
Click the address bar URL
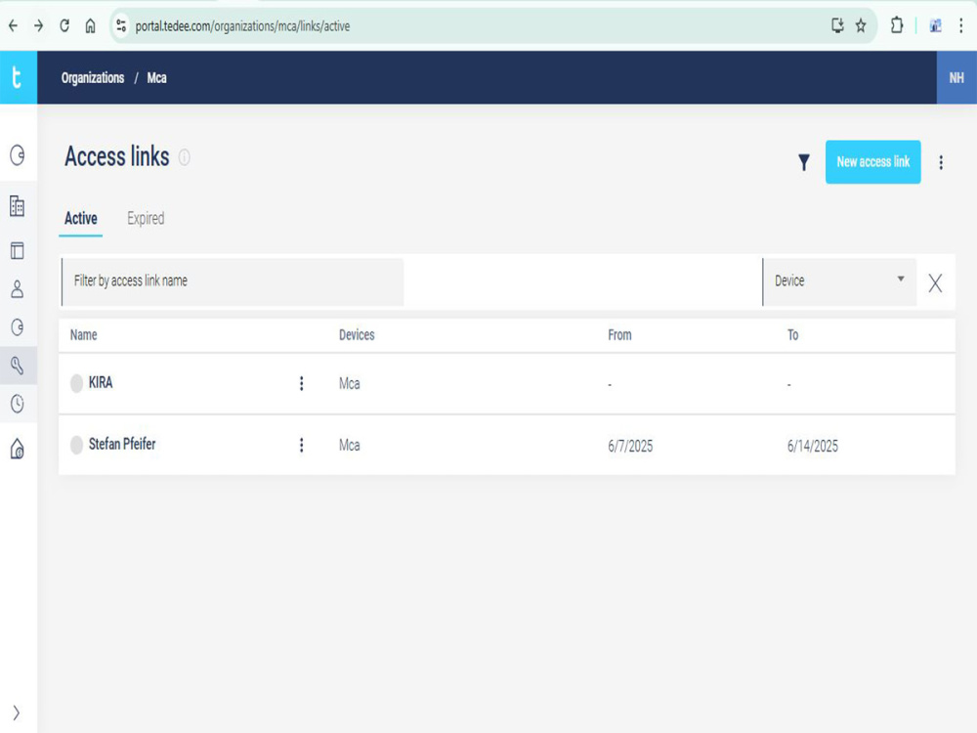(x=242, y=26)
